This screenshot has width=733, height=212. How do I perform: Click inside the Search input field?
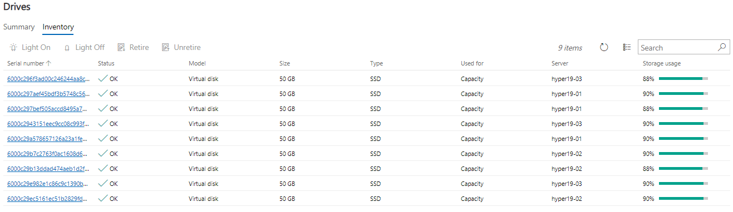pyautogui.click(x=678, y=48)
